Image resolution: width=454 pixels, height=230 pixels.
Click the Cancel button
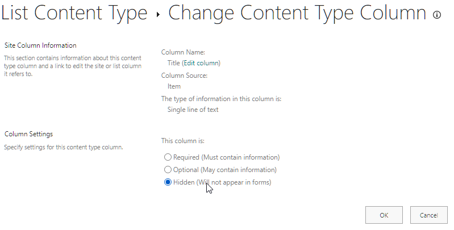(x=429, y=215)
